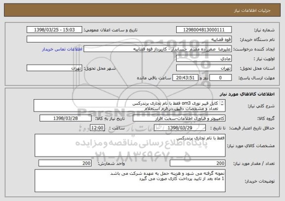Click the label نام دستگاه خریدار

point(258,40)
